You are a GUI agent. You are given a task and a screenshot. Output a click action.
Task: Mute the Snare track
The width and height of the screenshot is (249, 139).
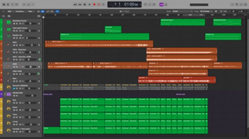tap(14, 111)
